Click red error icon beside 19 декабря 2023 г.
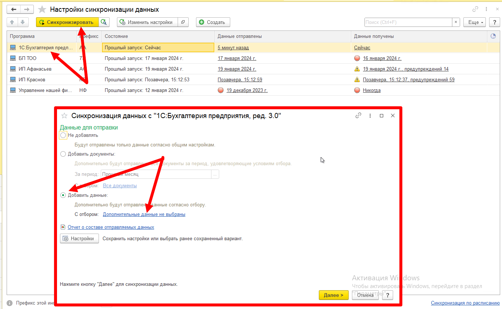The image size is (502, 309). [x=221, y=90]
